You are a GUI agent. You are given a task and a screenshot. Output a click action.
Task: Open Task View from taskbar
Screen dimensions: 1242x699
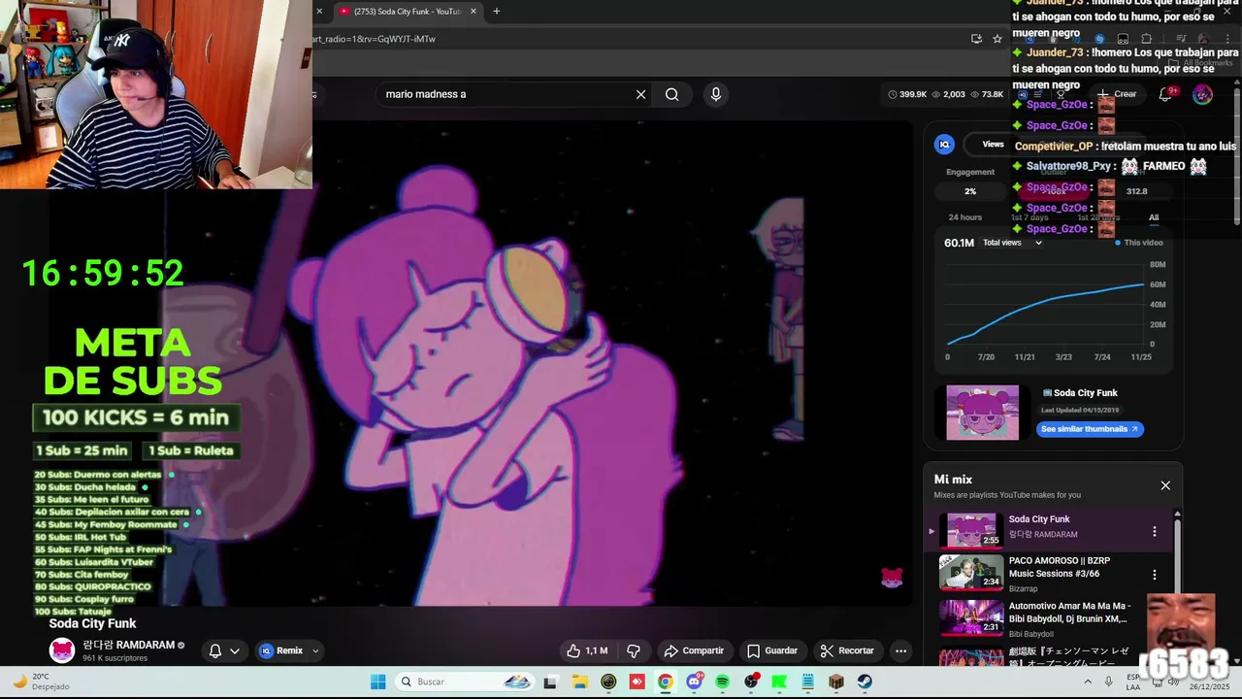(550, 682)
